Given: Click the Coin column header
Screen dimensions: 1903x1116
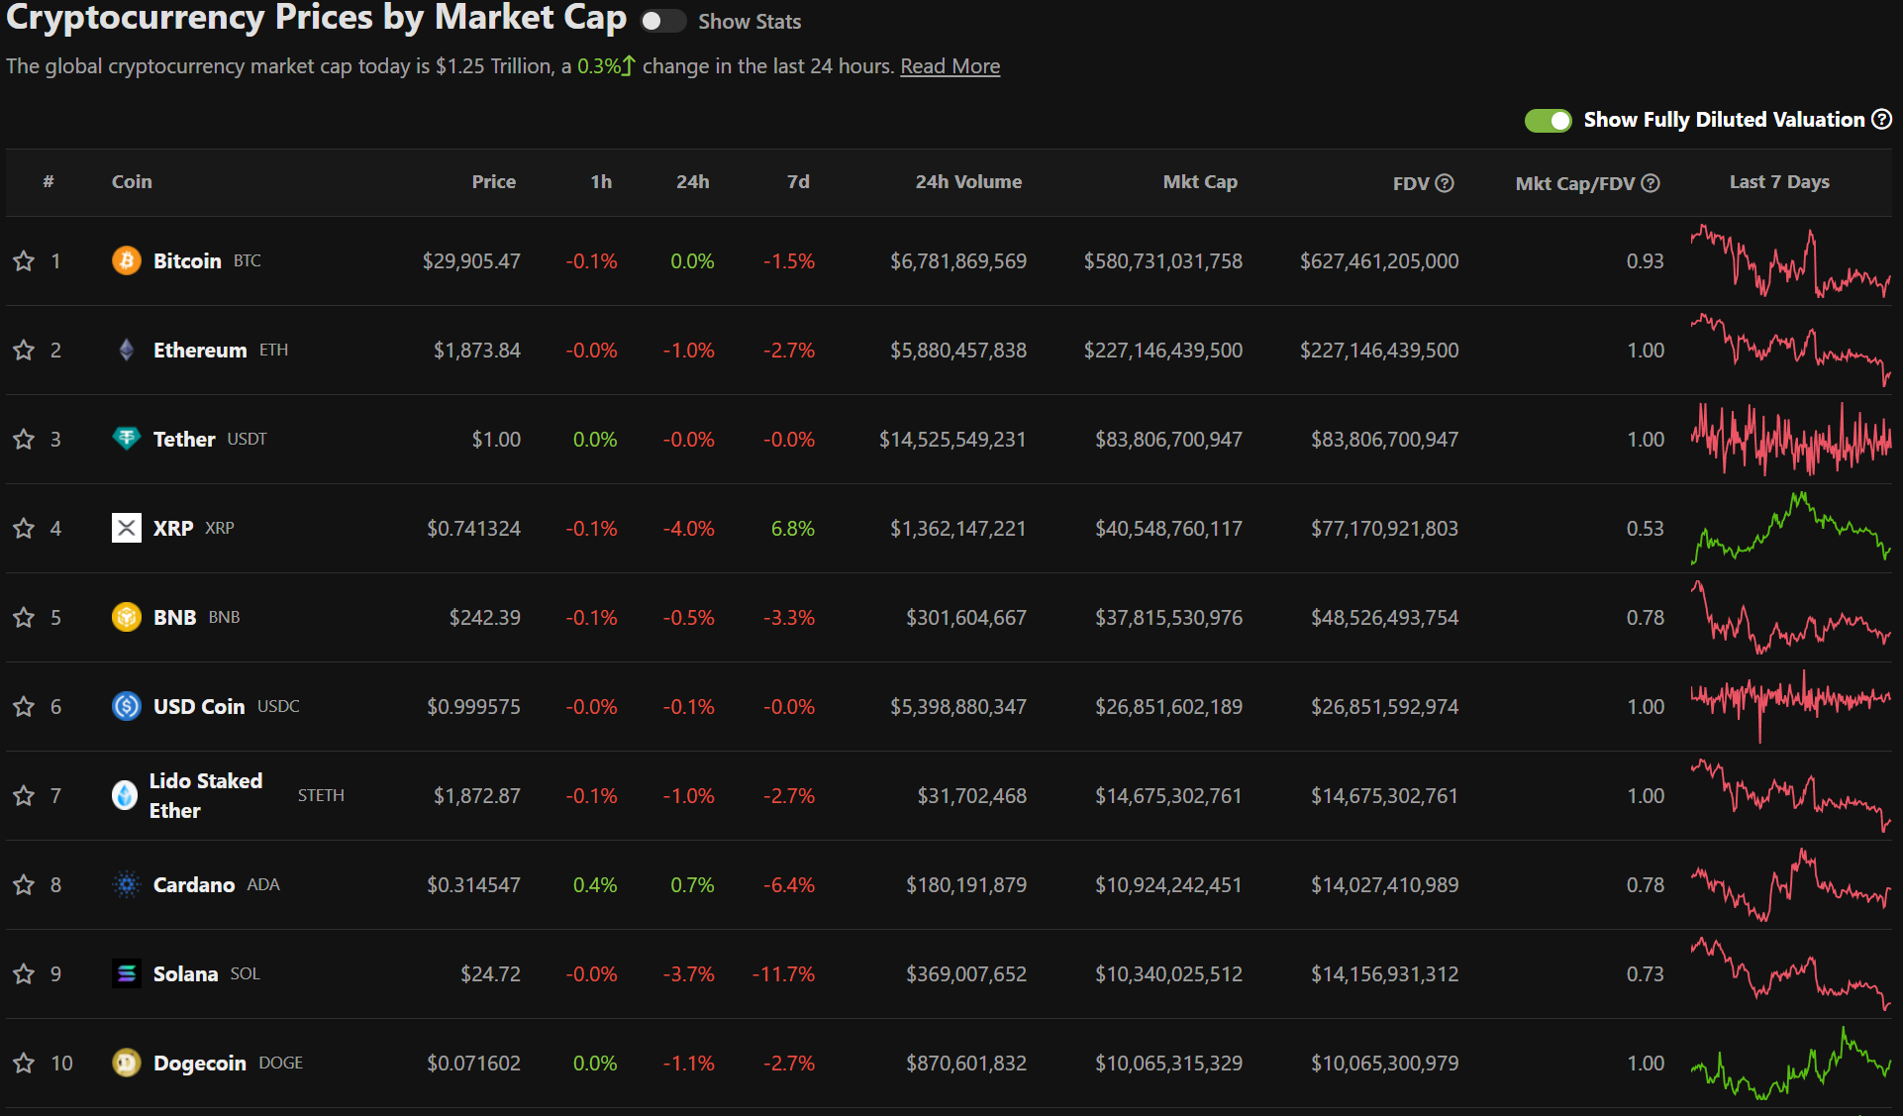Looking at the screenshot, I should click(x=132, y=182).
